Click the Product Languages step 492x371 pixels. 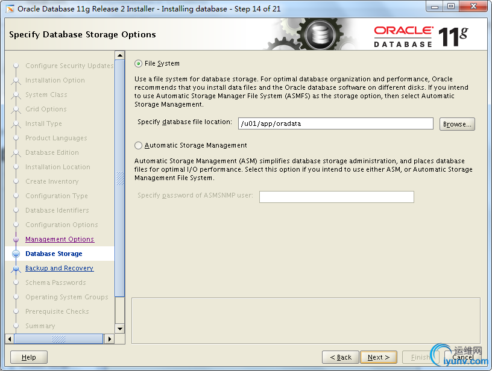pos(56,138)
